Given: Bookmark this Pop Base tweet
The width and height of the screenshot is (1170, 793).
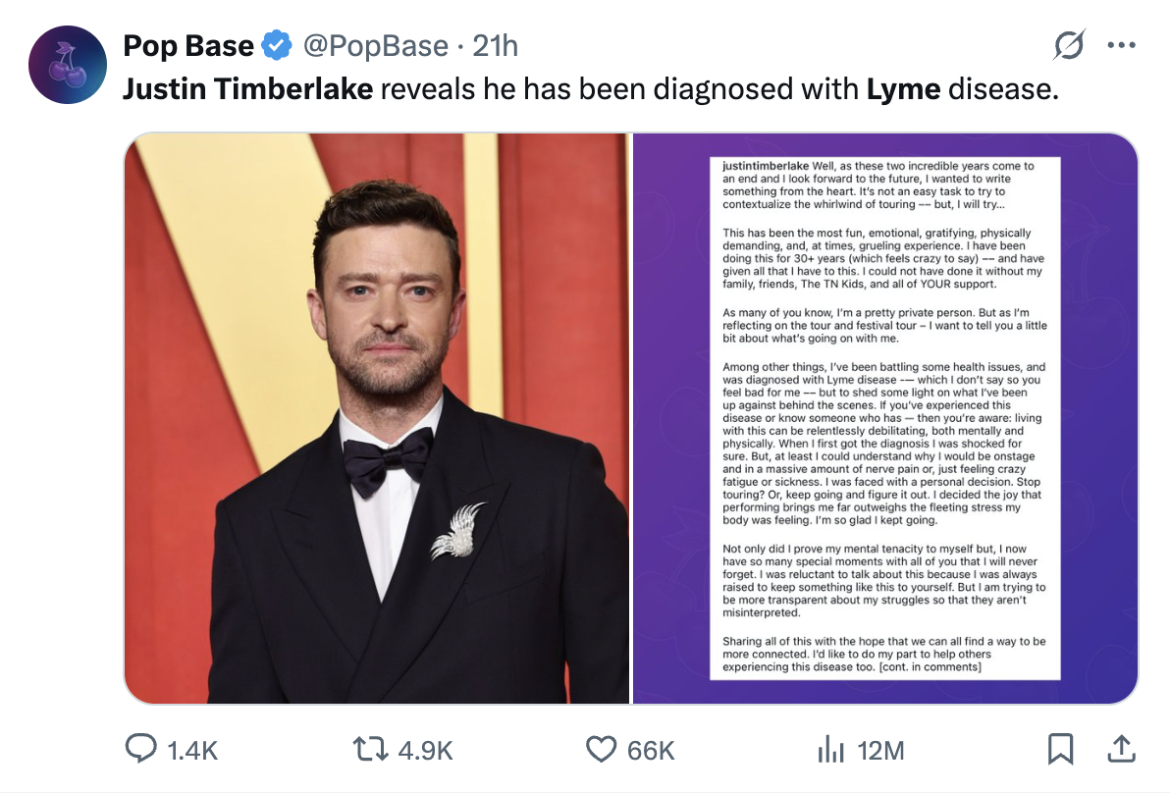Looking at the screenshot, I should [x=1060, y=750].
